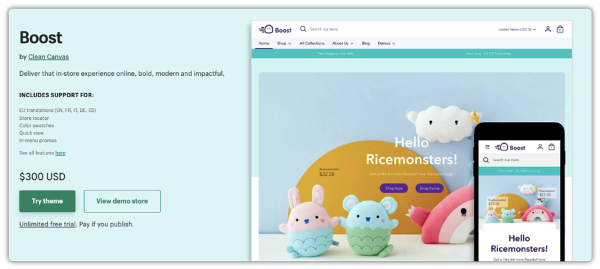Click the Flash Sale announcement in desktop preview
This screenshot has height=269, width=600.
coord(488,53)
